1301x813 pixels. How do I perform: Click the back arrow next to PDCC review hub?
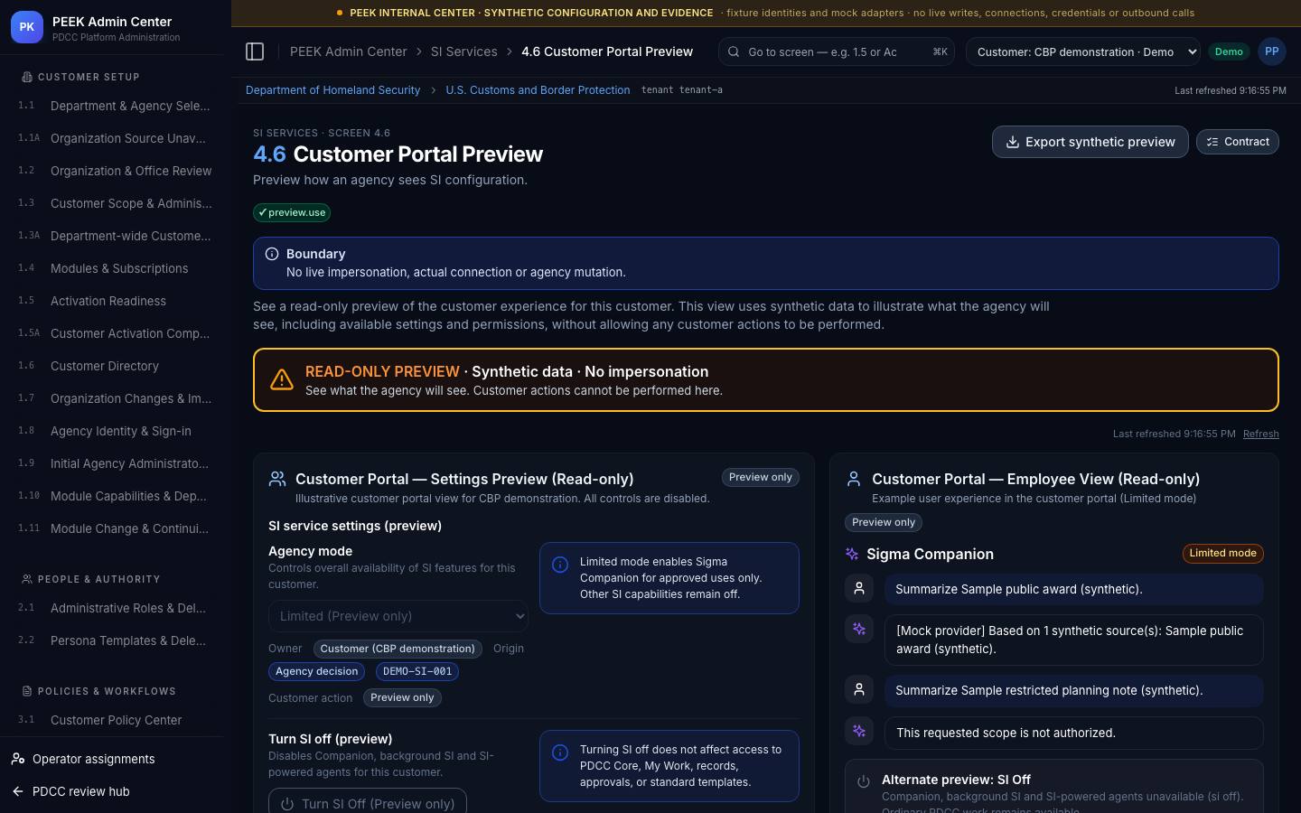point(18,791)
